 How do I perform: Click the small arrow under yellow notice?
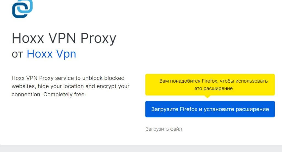[x=208, y=97]
